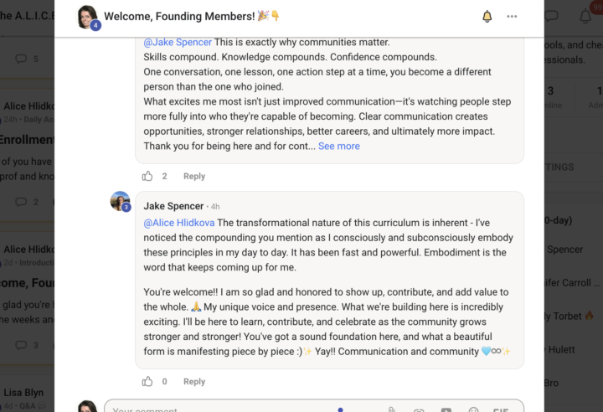Open emoji picker in comment box

point(473,409)
